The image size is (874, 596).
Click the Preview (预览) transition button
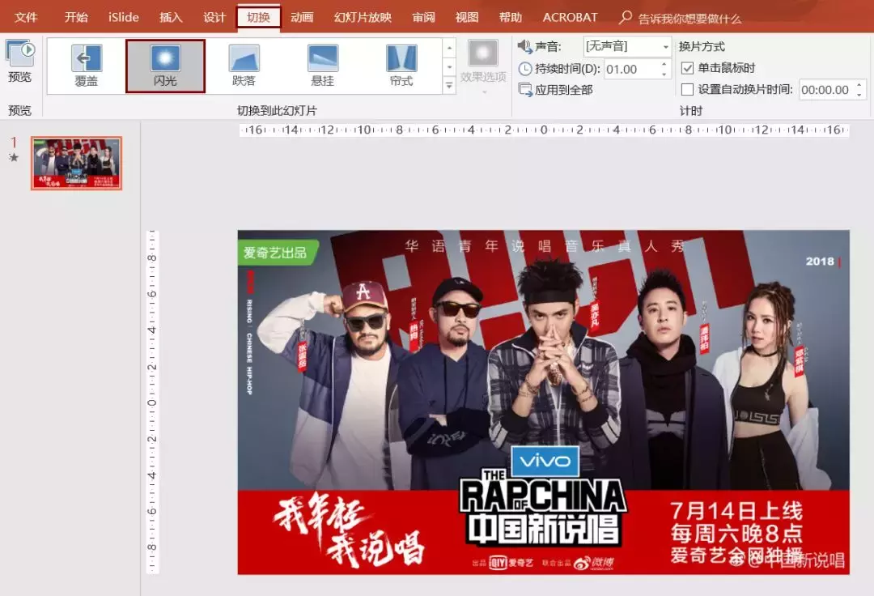point(20,62)
